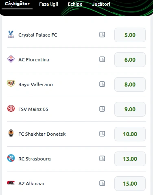Open statistics icon for AZ Alkmaar
Image resolution: width=153 pixels, height=195 pixels.
[102, 183]
